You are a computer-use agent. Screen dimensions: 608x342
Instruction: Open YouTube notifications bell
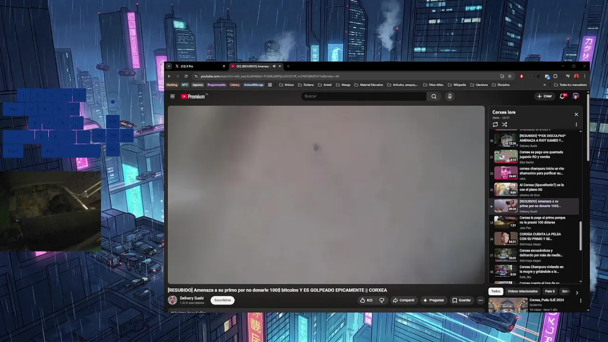coord(562,96)
